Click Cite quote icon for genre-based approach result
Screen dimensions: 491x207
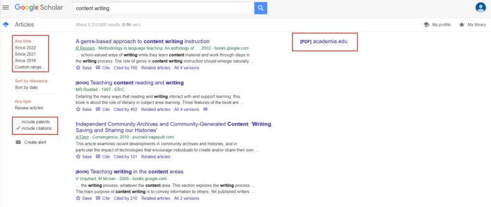point(98,68)
